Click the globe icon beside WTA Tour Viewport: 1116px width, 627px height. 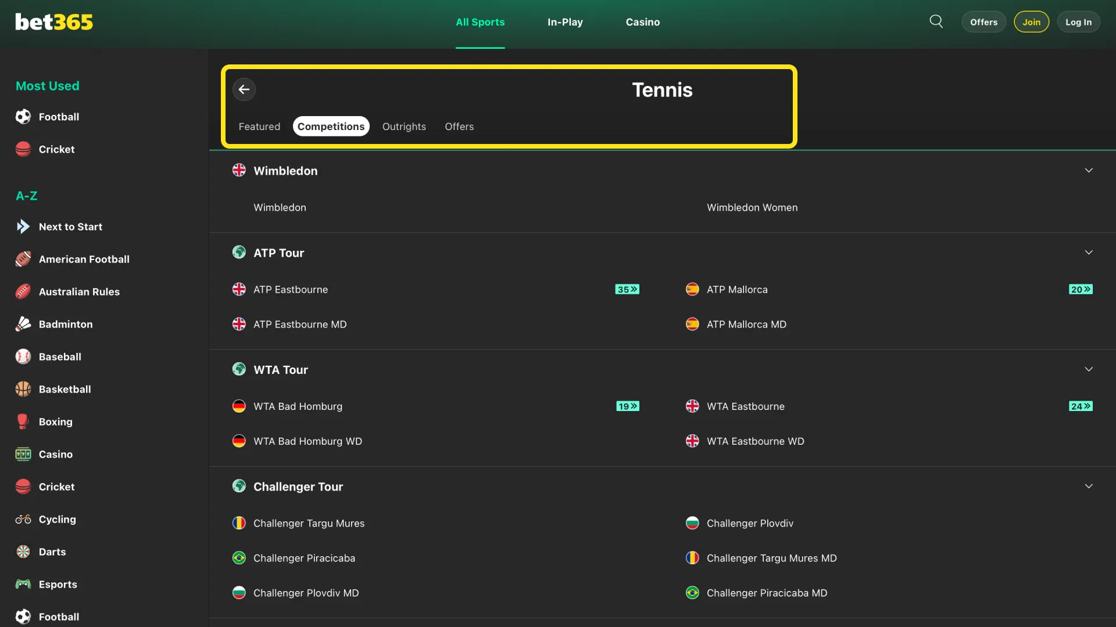(x=239, y=369)
